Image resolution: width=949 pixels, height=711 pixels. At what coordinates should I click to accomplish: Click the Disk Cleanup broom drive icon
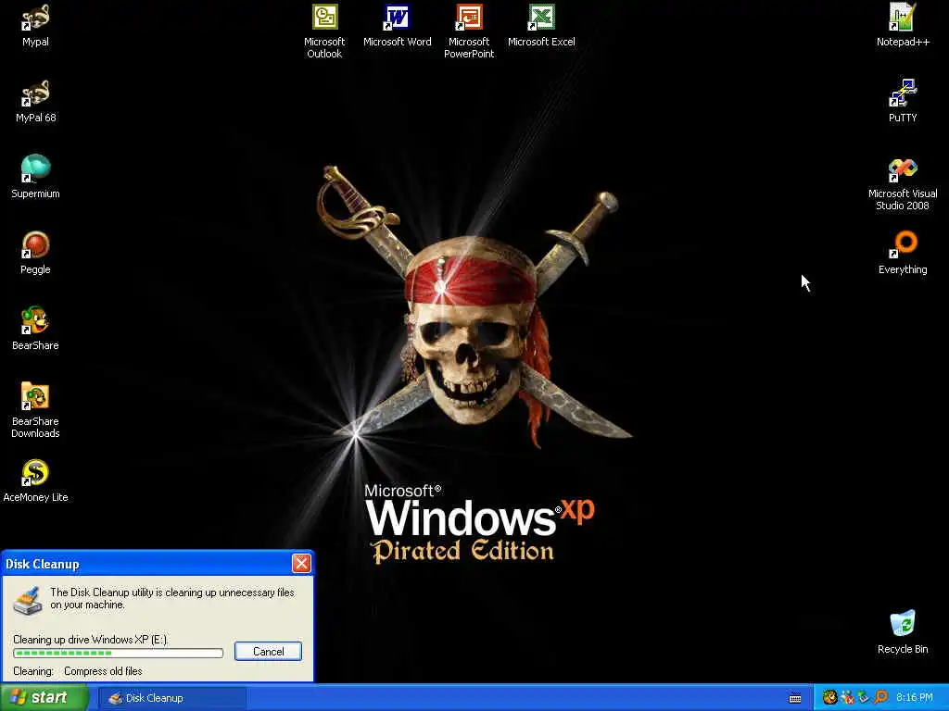(x=28, y=600)
